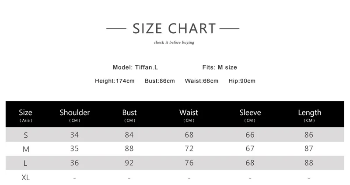350x185 pixels.
Task: Click the Length column header
Action: tap(309, 115)
